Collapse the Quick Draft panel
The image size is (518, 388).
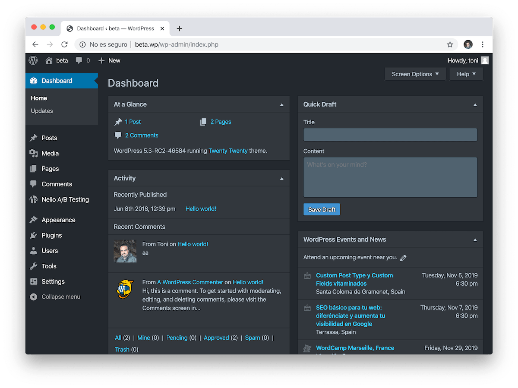[x=475, y=104]
